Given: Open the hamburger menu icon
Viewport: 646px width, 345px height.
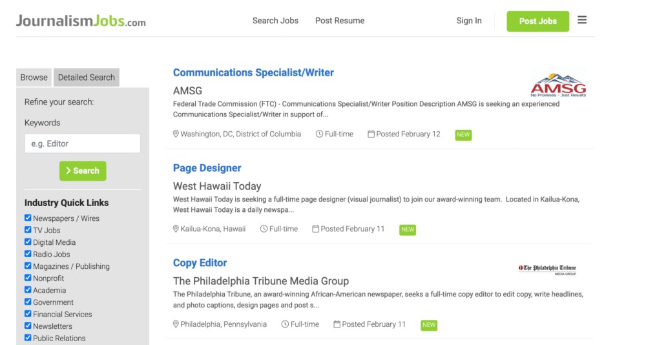Looking at the screenshot, I should pyautogui.click(x=582, y=20).
